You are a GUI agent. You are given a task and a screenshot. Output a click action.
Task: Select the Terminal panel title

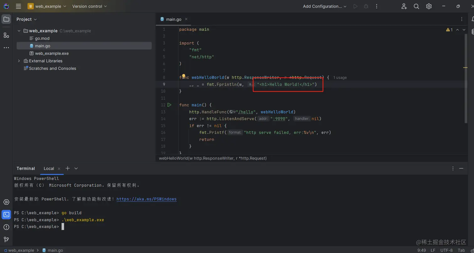click(x=26, y=168)
